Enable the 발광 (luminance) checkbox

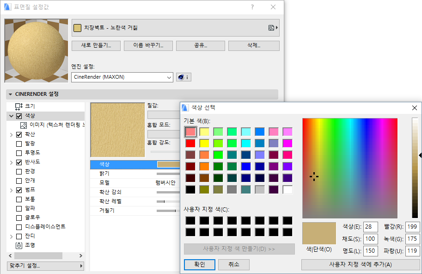tap(18, 143)
